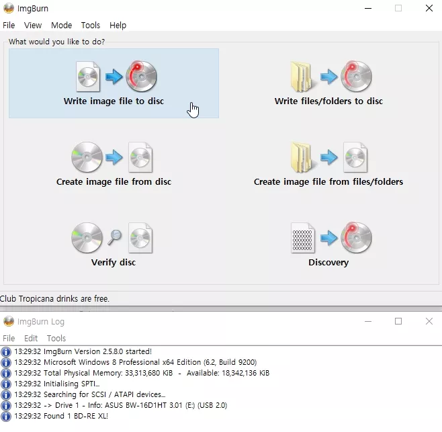Click info icon beside 'Found 1 BD-RE XL!' entry

pyautogui.click(x=6, y=417)
